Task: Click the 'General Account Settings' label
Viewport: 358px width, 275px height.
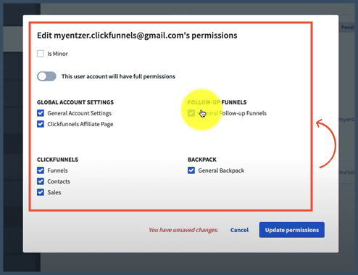Action: (80, 113)
